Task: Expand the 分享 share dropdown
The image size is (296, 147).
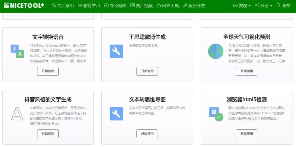Action: pos(263,5)
